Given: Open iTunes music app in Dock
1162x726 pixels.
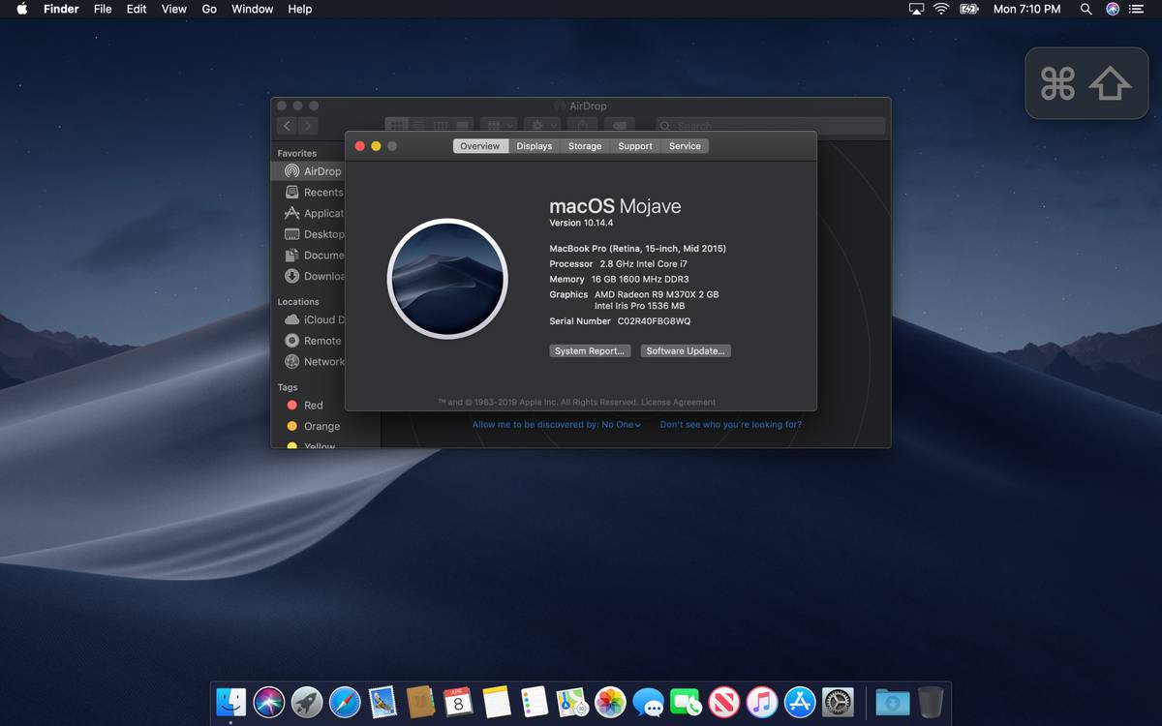Looking at the screenshot, I should point(762,702).
